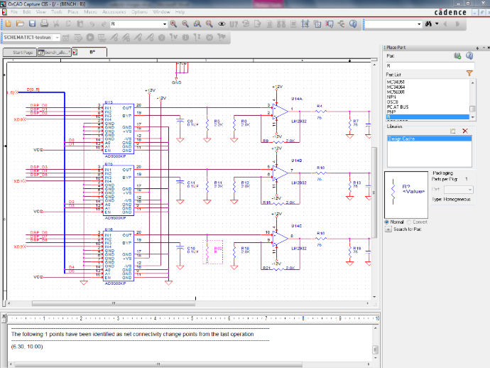
Task: Open the Help menu
Action: click(180, 12)
